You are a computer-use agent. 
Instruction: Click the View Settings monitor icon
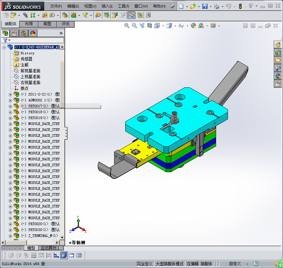[x=213, y=26]
